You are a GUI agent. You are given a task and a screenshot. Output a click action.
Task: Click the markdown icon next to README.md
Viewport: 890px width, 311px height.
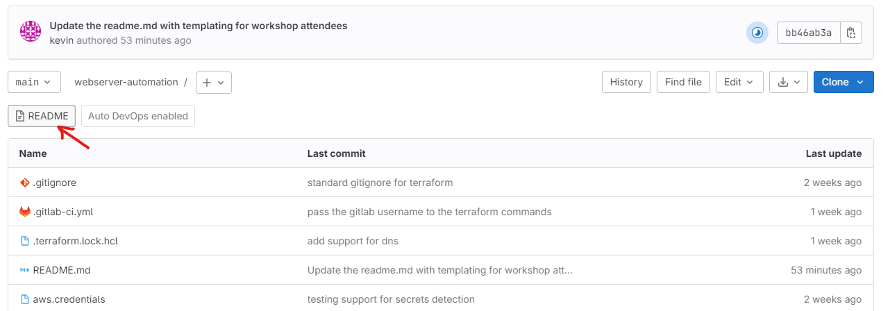[x=25, y=270]
